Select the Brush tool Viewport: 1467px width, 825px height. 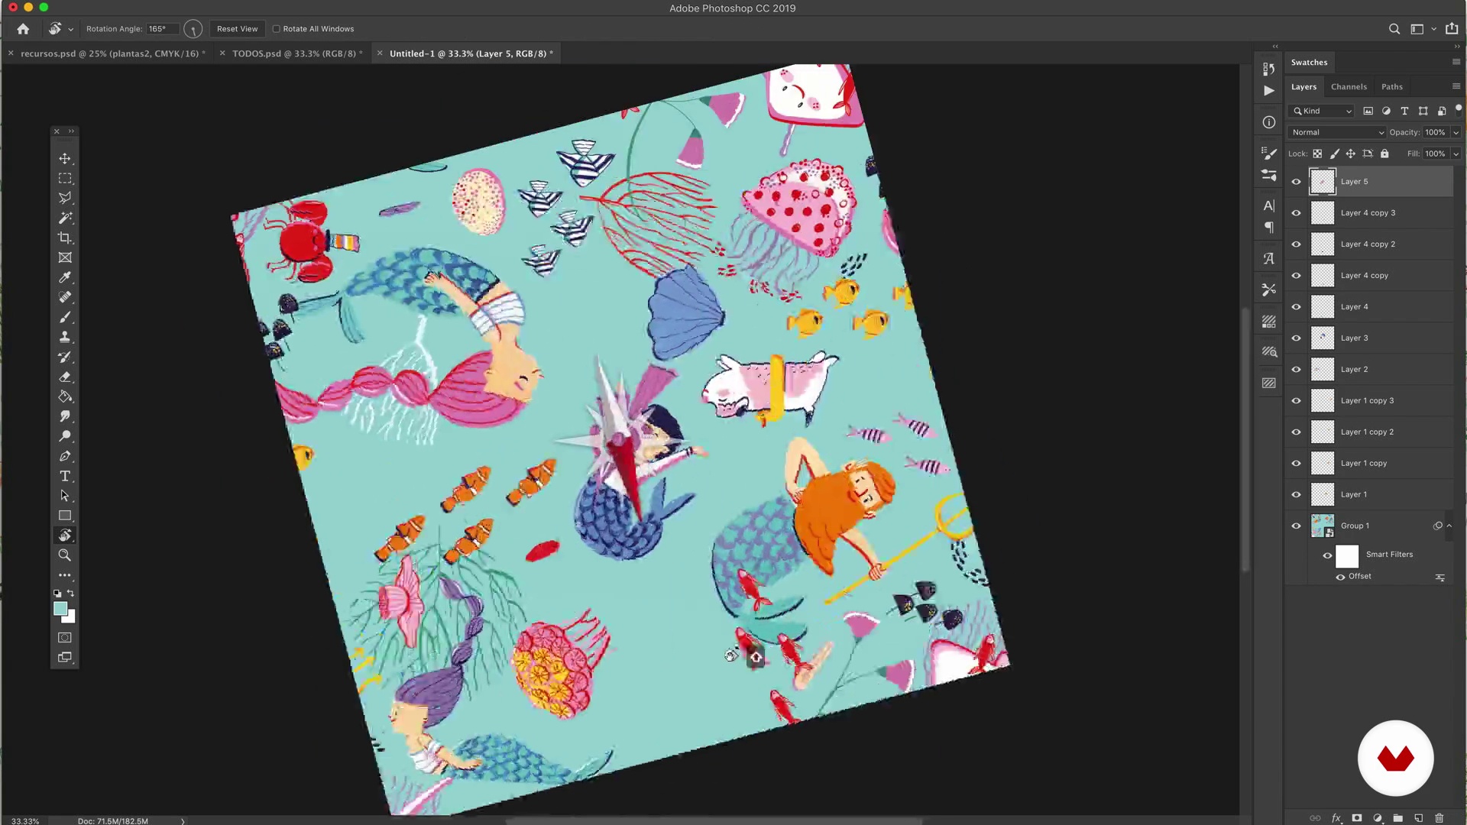(65, 317)
